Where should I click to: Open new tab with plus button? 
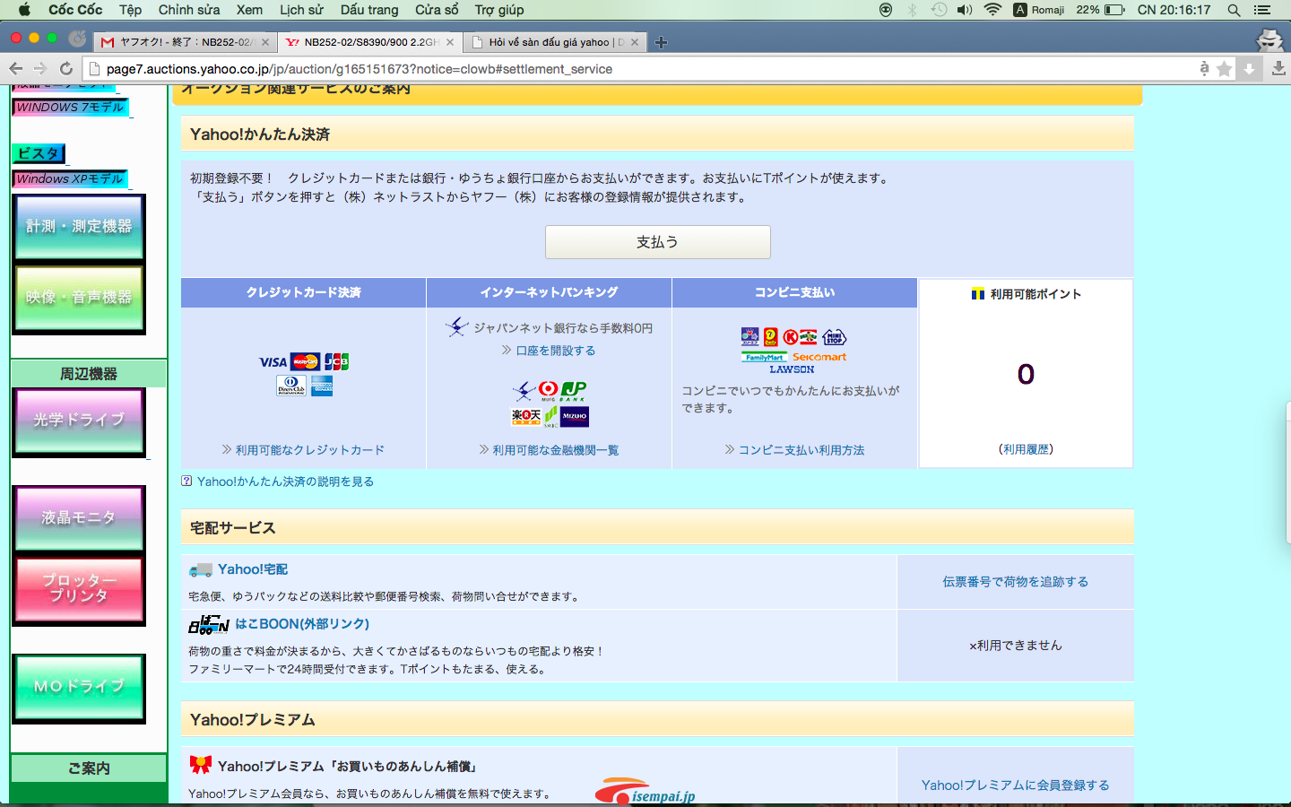661,42
